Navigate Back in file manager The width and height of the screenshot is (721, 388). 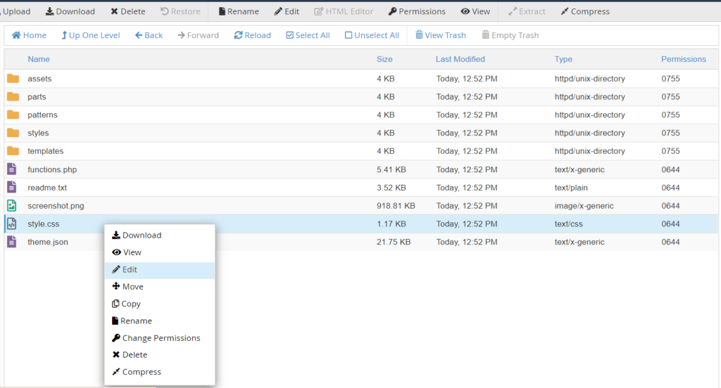click(x=149, y=35)
